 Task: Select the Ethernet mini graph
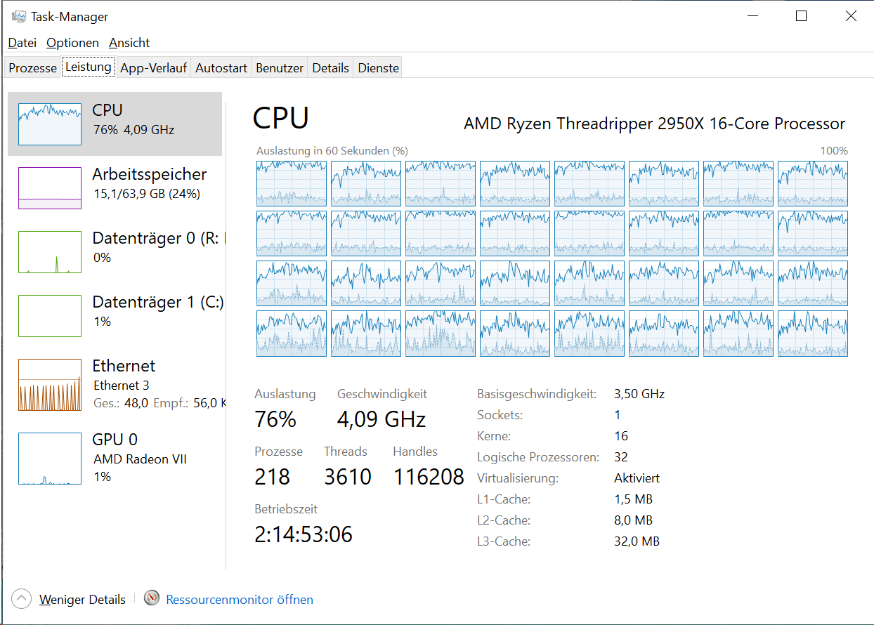click(50, 384)
